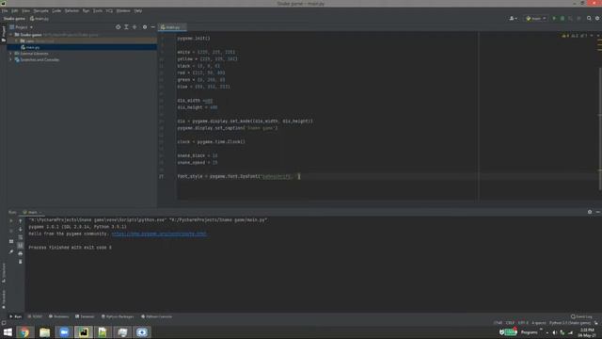Click the Locate/Select Opened File target icon in Project panel
The height and width of the screenshot is (339, 602).
click(x=118, y=27)
